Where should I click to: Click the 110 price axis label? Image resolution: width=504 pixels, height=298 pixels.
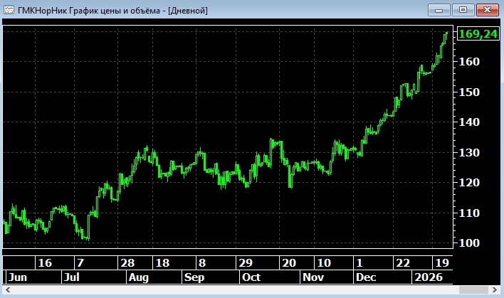tap(468, 213)
